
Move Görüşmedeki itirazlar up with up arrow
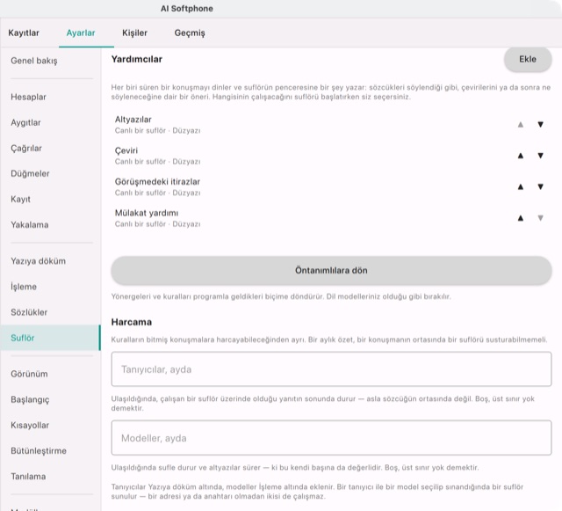pos(521,186)
